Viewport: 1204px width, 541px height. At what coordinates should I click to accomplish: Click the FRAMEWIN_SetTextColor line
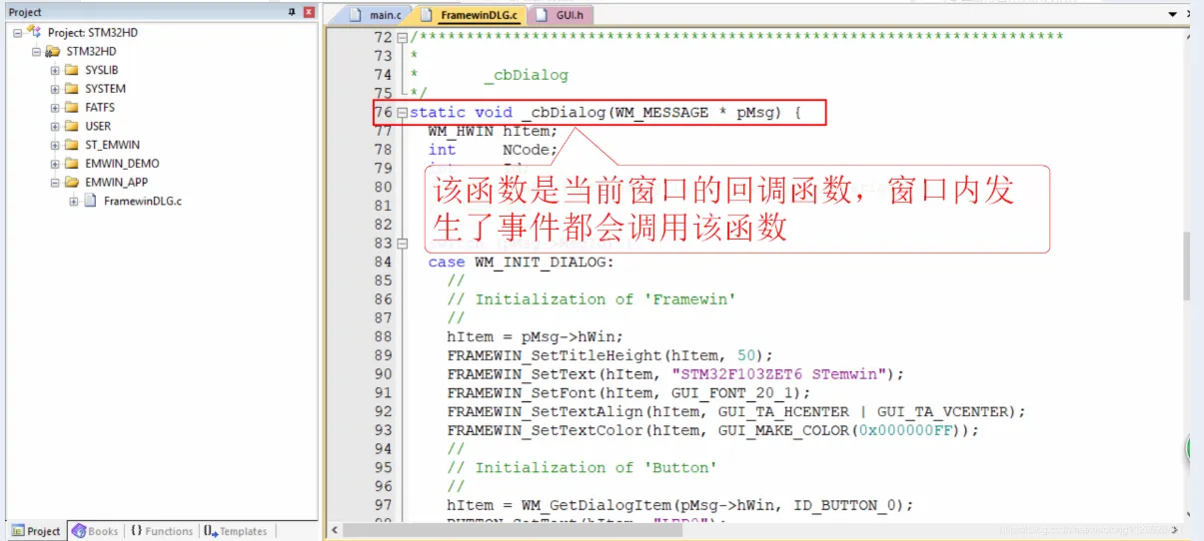(x=713, y=430)
